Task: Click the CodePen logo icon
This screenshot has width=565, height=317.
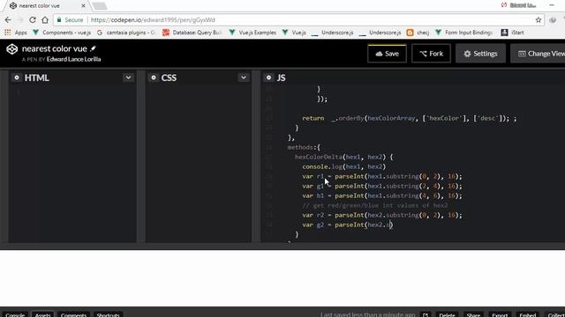Action: pyautogui.click(x=11, y=49)
